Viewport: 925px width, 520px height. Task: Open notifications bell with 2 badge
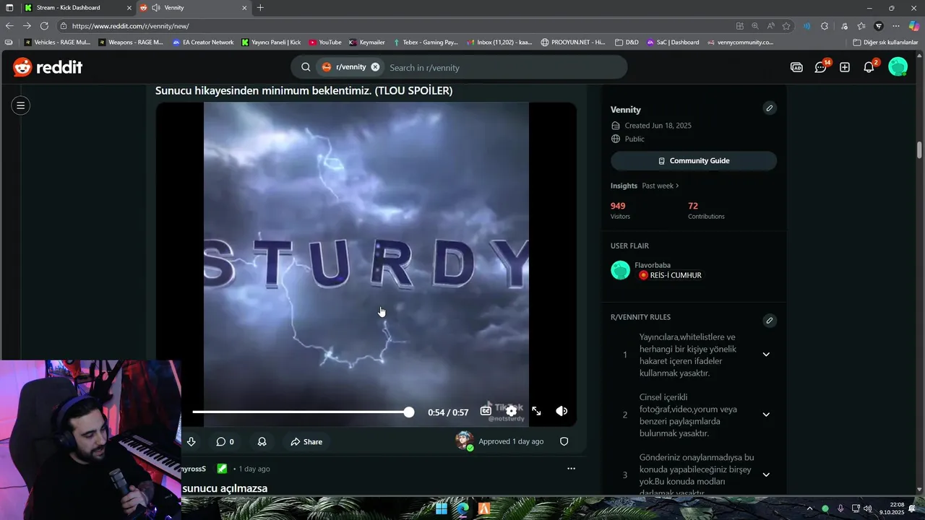[869, 67]
